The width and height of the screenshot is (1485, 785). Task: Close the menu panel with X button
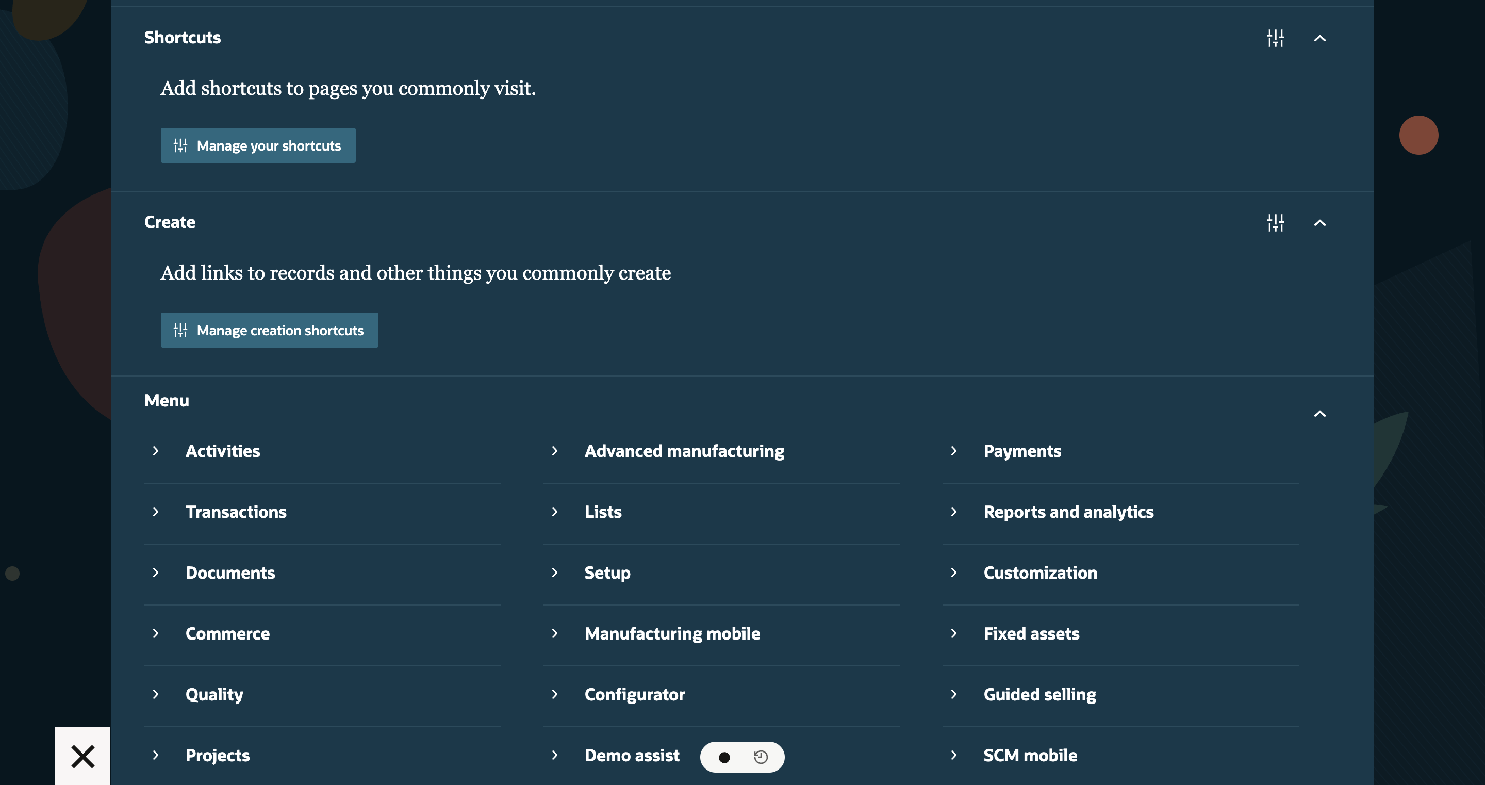pos(82,756)
